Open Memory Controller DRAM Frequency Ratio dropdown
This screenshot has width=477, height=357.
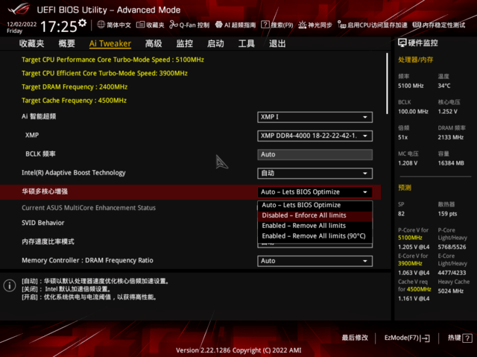click(315, 261)
